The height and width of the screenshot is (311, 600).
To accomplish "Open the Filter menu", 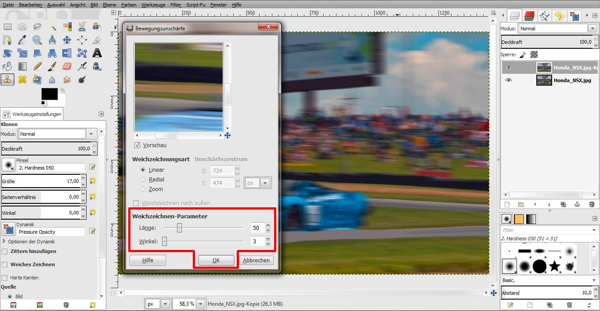I will pyautogui.click(x=176, y=5).
